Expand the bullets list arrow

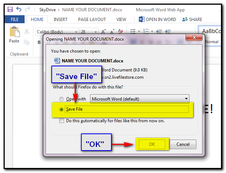139,31
